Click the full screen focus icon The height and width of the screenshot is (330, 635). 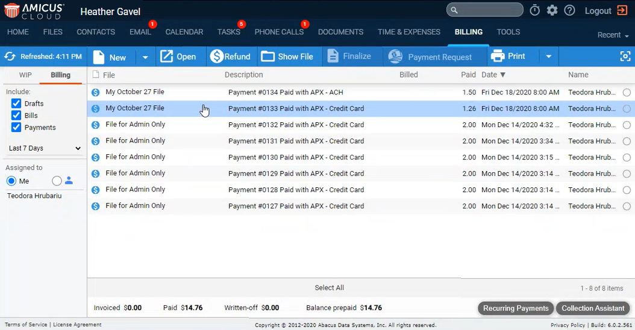click(x=625, y=57)
